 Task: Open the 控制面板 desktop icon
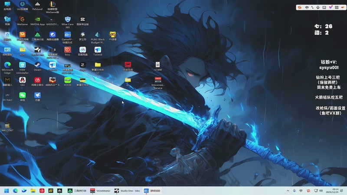point(7,51)
